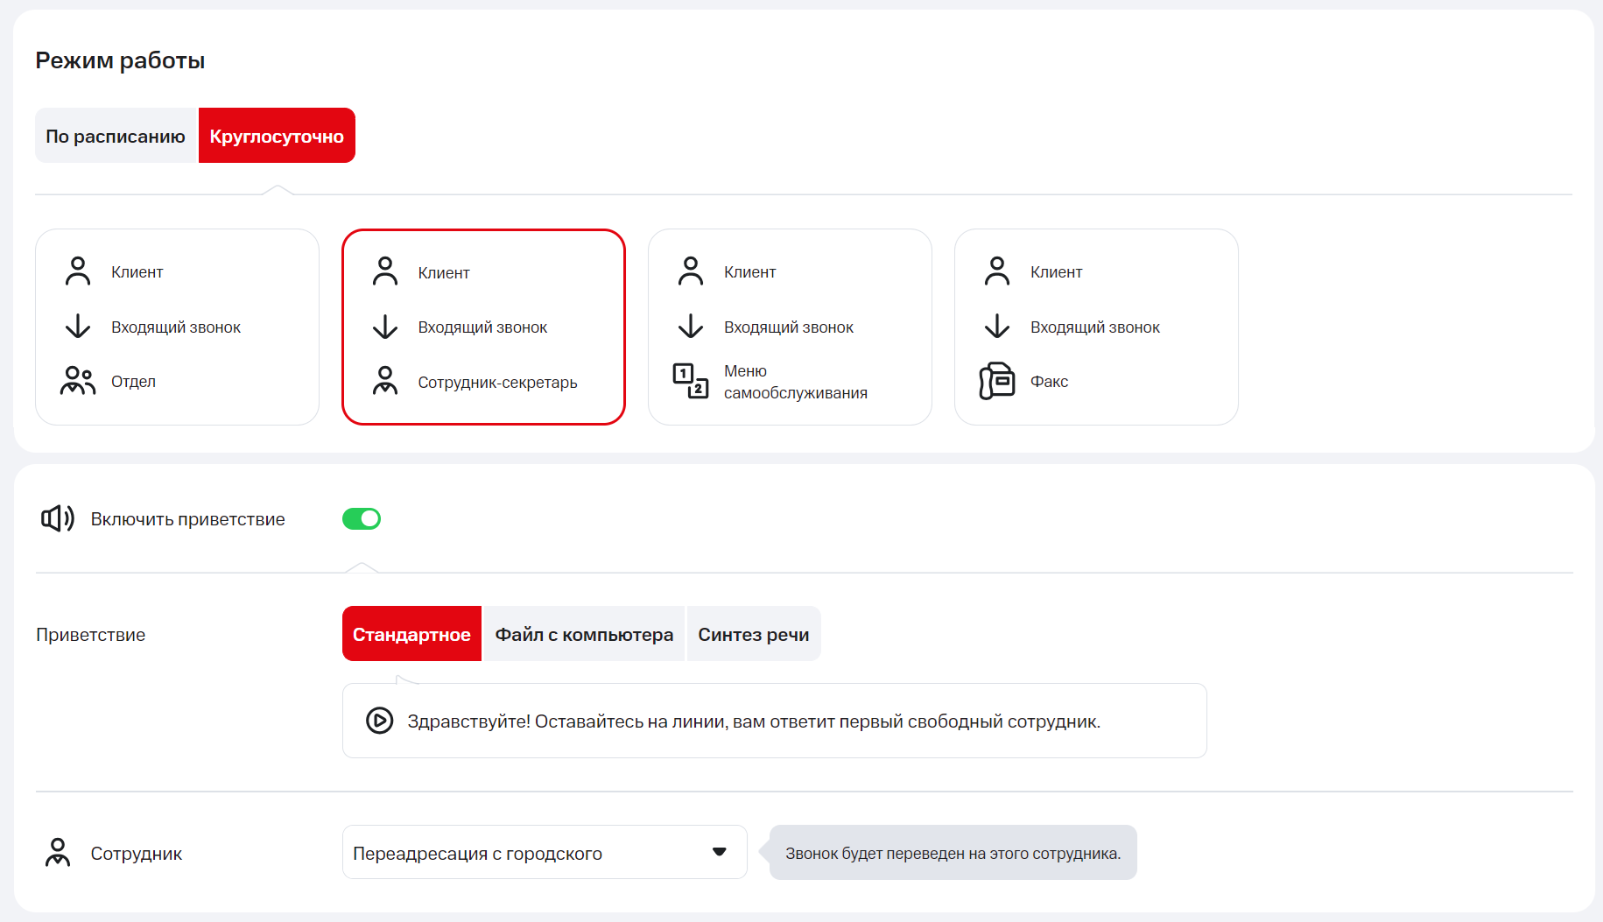This screenshot has height=922, width=1603.
Task: Click the Клиент icon in the Отдел card
Action: click(x=78, y=271)
